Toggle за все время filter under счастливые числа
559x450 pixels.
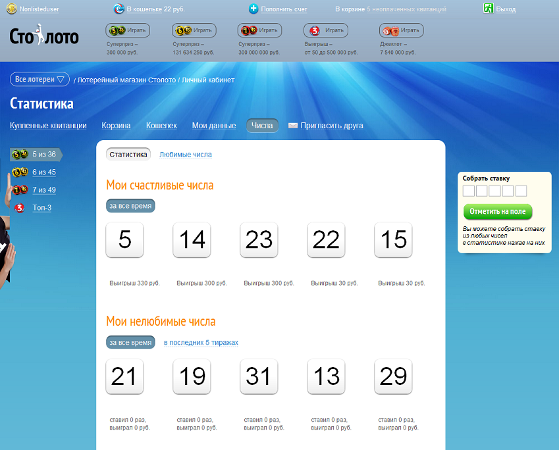(130, 206)
